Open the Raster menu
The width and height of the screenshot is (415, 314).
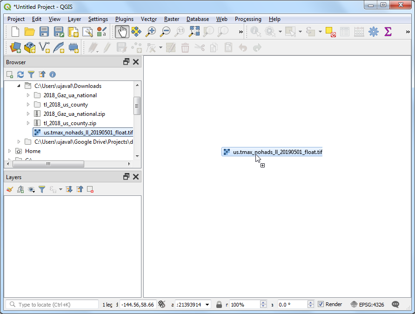point(172,19)
